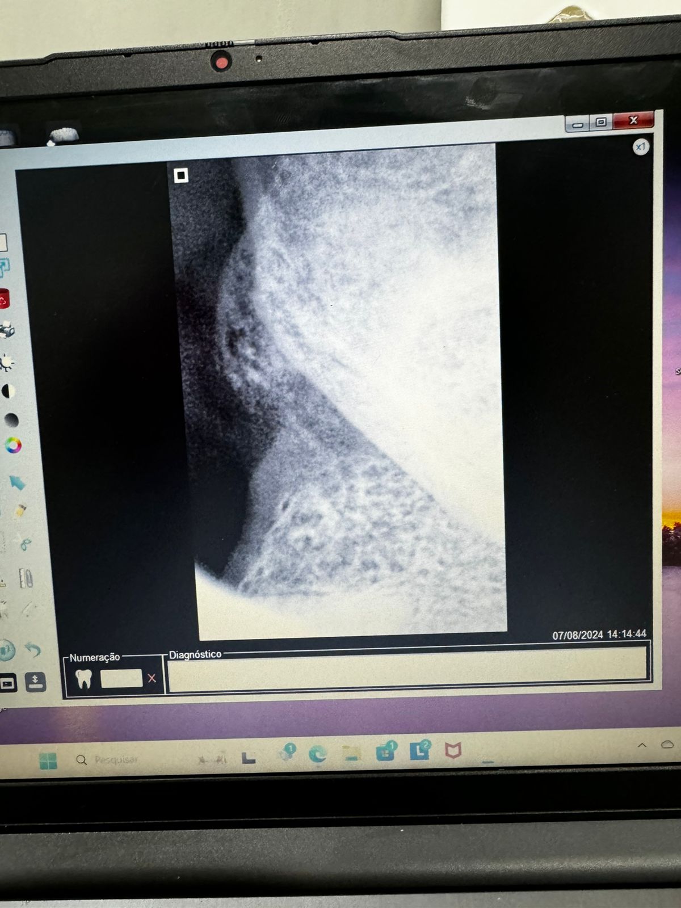Click the x1 zoom indicator button
The height and width of the screenshot is (908, 681).
(x=640, y=147)
